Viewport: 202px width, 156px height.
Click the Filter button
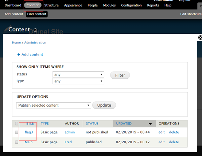(x=120, y=75)
